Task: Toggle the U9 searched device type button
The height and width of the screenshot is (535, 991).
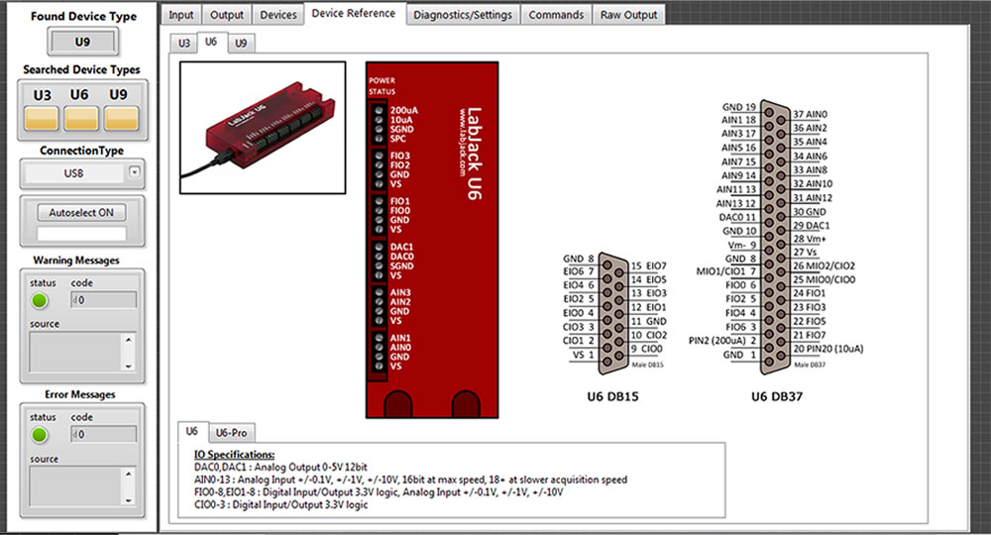Action: [x=121, y=118]
